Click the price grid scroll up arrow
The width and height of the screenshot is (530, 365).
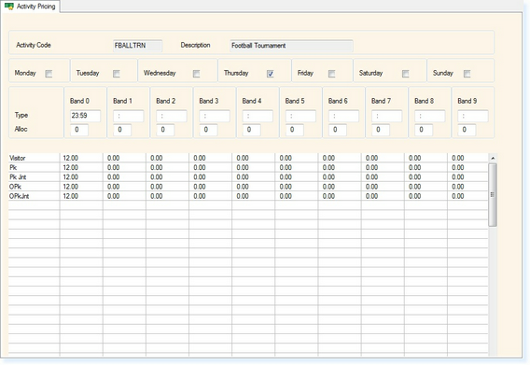click(493, 158)
